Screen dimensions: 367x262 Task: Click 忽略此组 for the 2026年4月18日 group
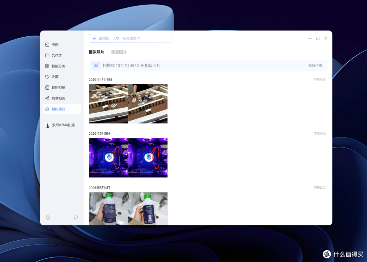320,79
